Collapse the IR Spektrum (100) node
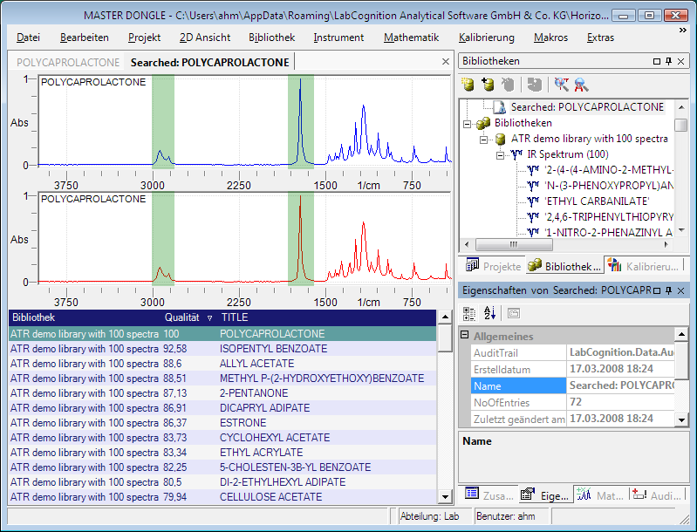The image size is (697, 532). pos(499,155)
